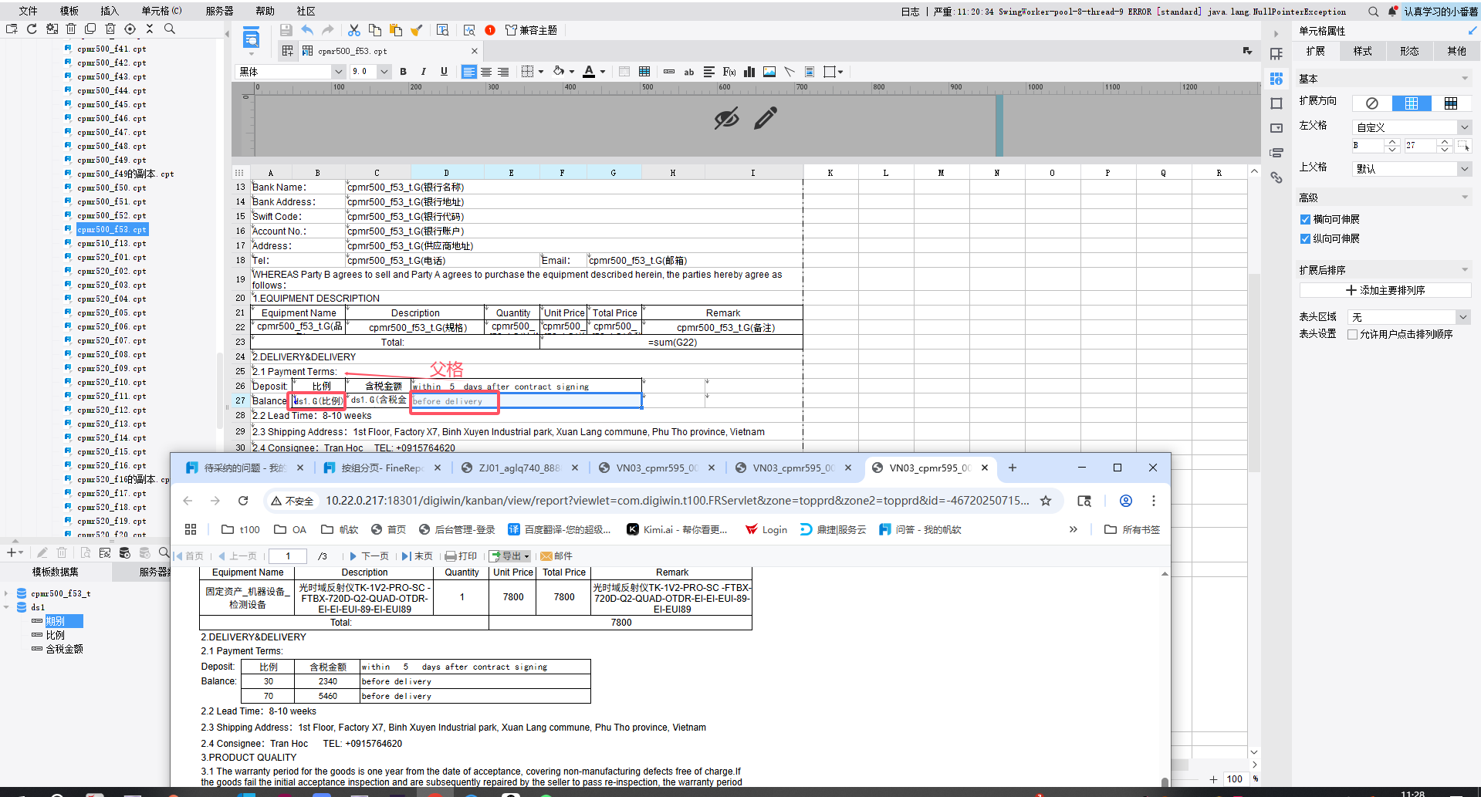Uncheck the 纵向可伸展 checkbox
This screenshot has height=797, width=1481.
(1305, 239)
